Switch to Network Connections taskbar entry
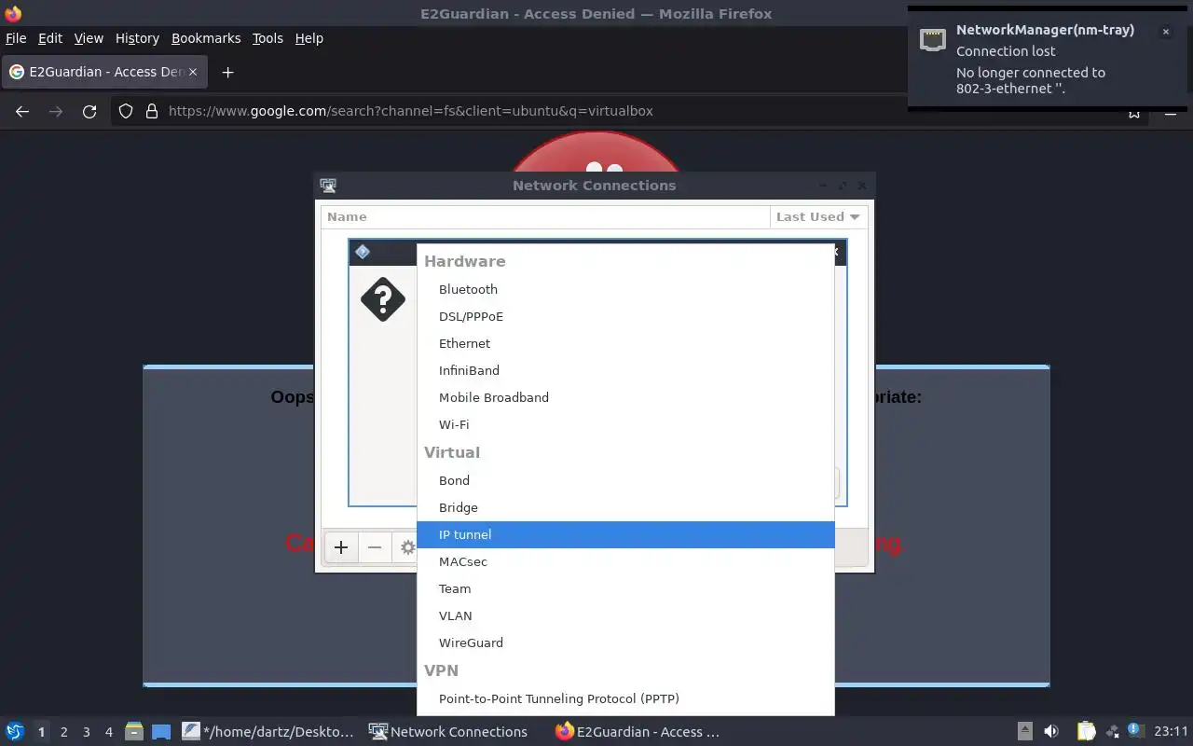Viewport: 1193px width, 746px height. (449, 732)
